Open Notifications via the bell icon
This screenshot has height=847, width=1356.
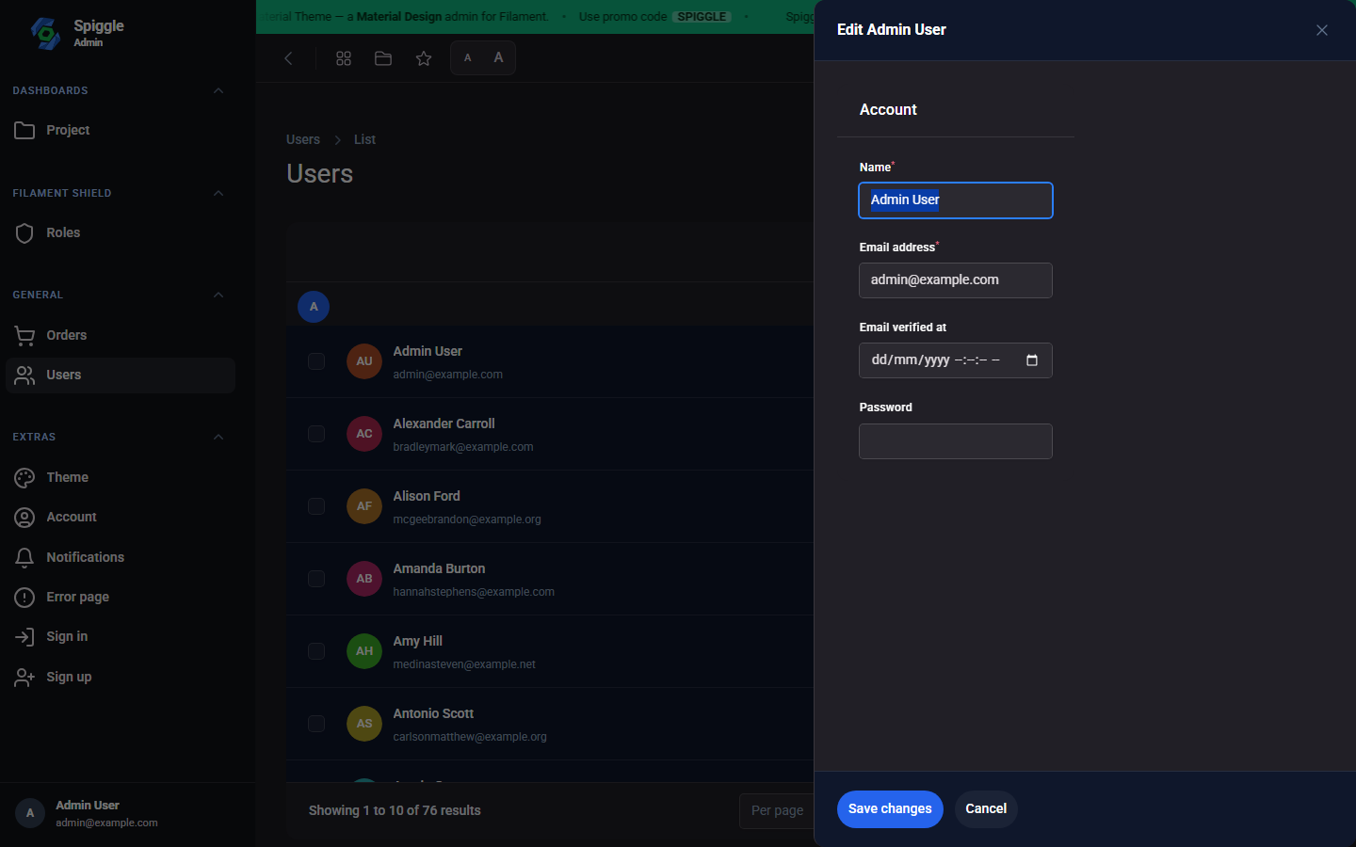pyautogui.click(x=24, y=558)
